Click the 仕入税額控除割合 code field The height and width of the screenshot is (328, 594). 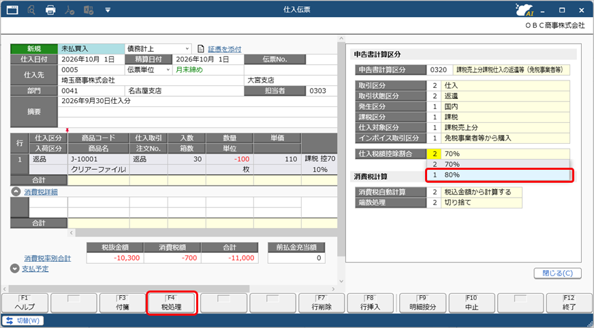[434, 154]
